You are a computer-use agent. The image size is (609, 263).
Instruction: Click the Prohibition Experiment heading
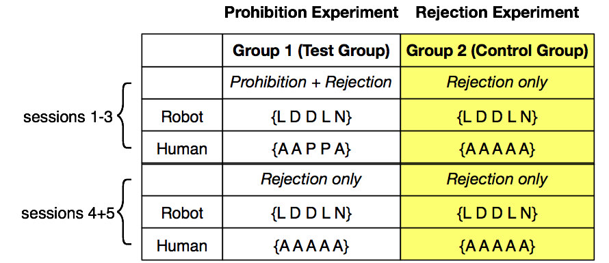tap(311, 13)
